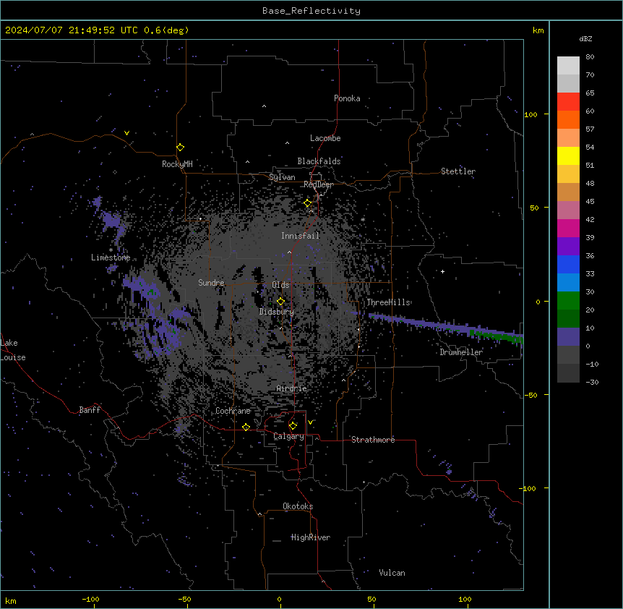The width and height of the screenshot is (623, 609).
Task: Click the -100 tick label on the right axis
Action: 528,488
